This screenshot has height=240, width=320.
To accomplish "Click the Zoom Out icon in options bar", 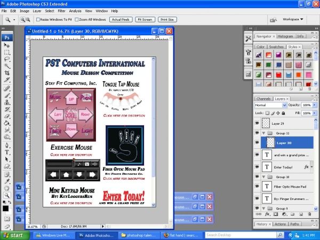I will [x=28, y=20].
